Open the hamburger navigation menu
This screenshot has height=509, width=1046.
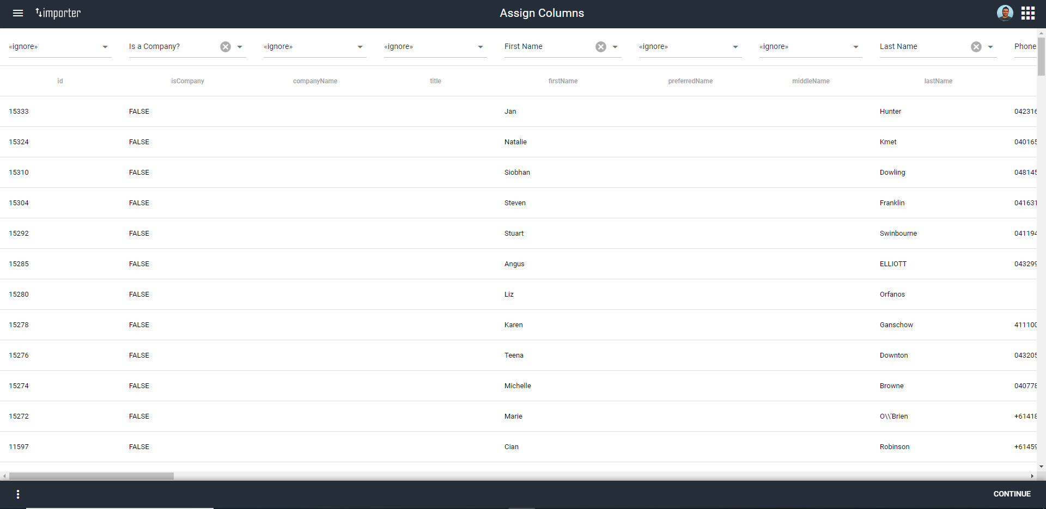(x=18, y=13)
